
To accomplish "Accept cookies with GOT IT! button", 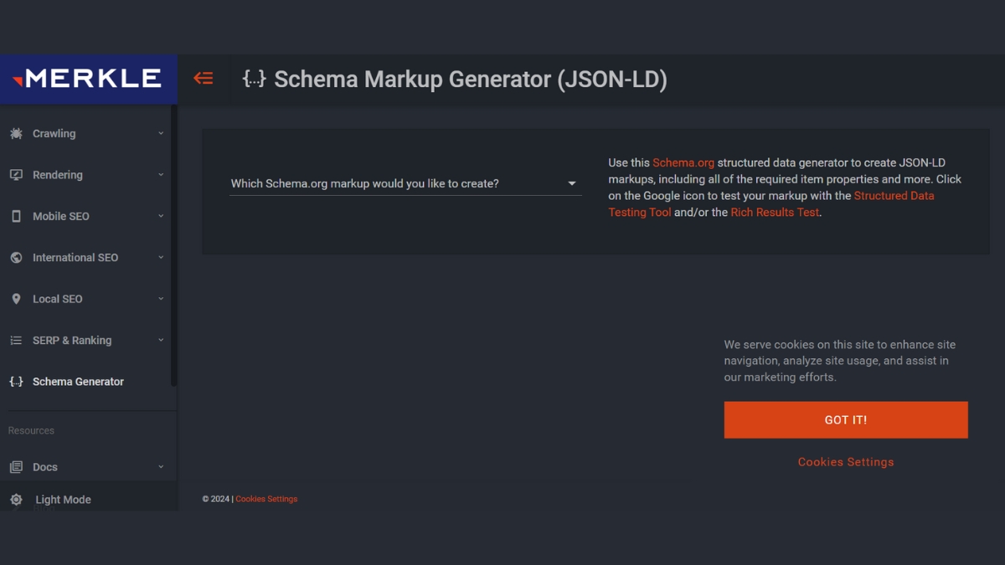I will coord(846,420).
